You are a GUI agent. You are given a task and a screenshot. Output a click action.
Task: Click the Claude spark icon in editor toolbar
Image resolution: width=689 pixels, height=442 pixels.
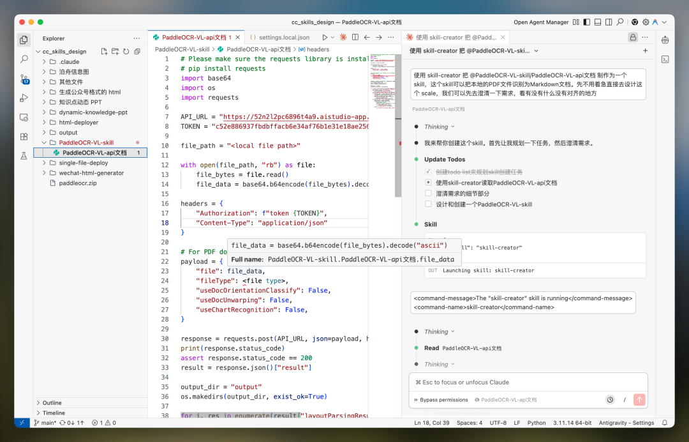(343, 38)
